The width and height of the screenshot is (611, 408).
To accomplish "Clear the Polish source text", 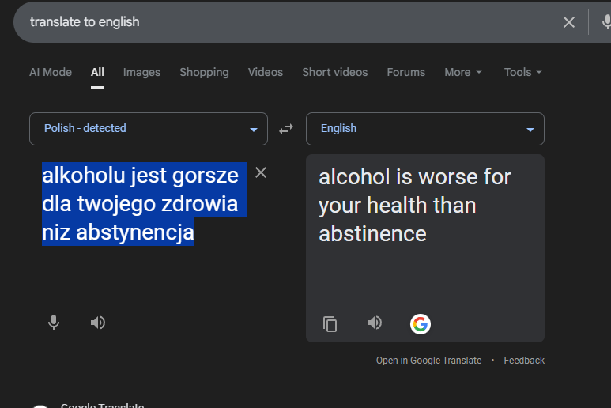I will tap(261, 173).
